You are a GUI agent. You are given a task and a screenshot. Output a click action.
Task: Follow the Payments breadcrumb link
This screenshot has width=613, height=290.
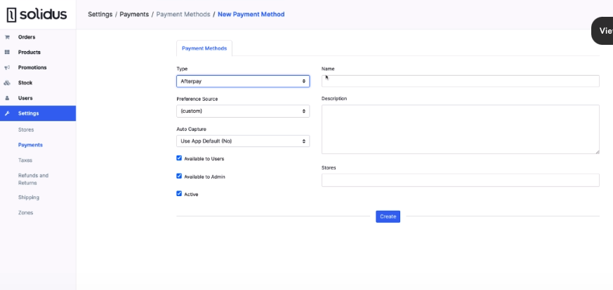pos(134,14)
